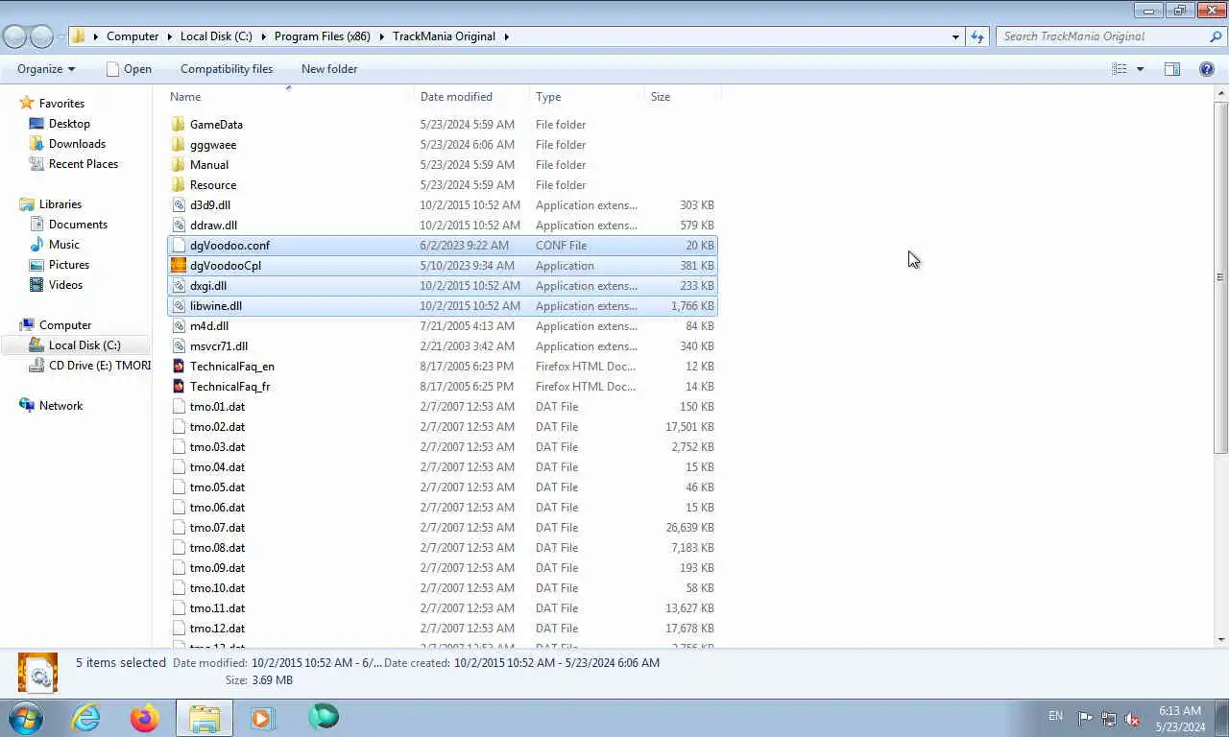Expand the arrow after Computer in breadcrumb
The image size is (1229, 737).
point(169,36)
